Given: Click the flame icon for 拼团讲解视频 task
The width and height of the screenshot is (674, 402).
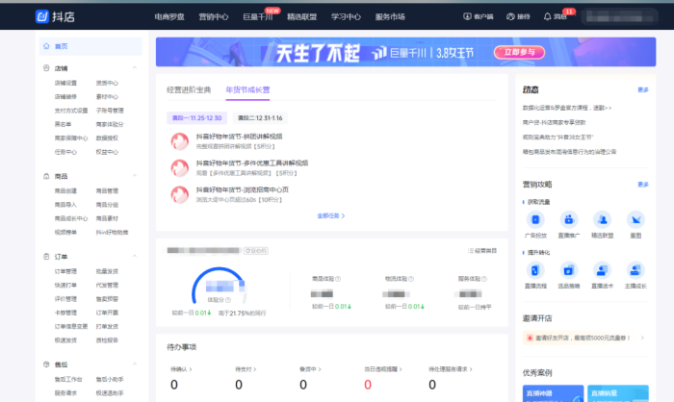Looking at the screenshot, I should [180, 141].
